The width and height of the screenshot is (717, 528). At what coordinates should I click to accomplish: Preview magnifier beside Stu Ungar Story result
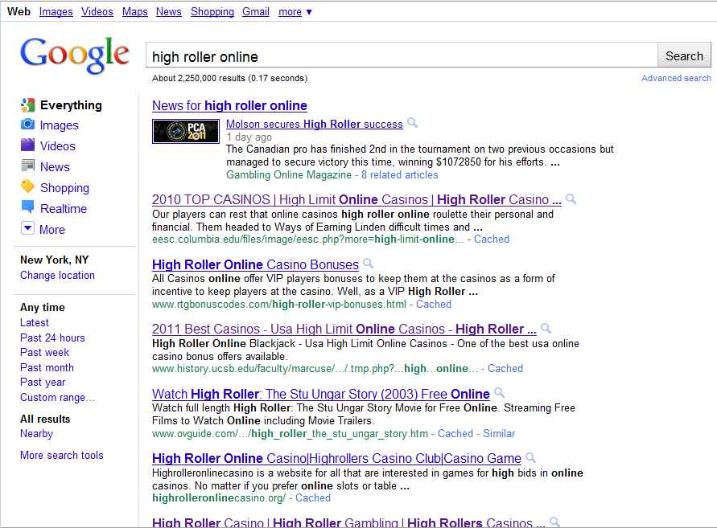(x=500, y=393)
